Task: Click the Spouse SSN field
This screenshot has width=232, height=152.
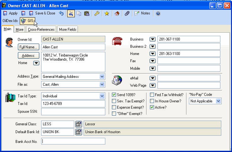Action: (x=73, y=111)
